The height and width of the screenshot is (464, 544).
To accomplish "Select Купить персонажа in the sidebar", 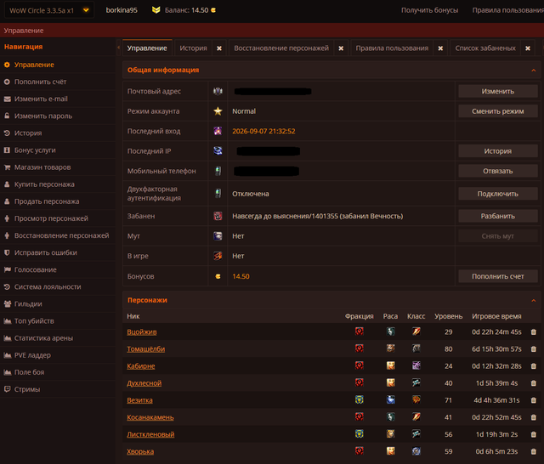I will [x=44, y=184].
